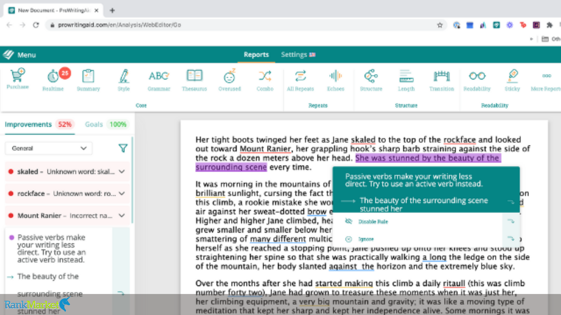The width and height of the screenshot is (561, 315).
Task: Select the Improvements tab
Action: click(x=28, y=124)
